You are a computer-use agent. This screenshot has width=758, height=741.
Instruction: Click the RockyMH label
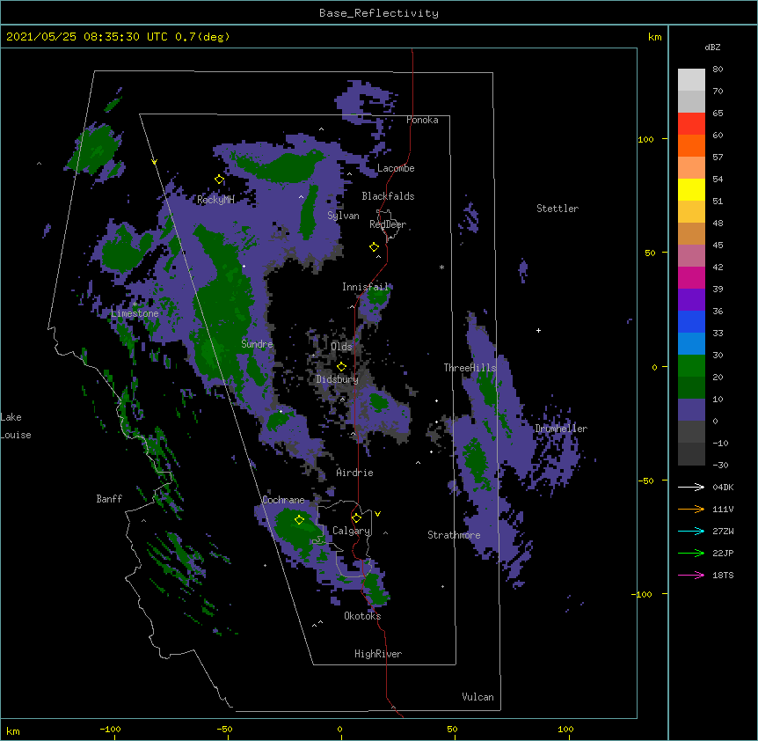tap(215, 200)
